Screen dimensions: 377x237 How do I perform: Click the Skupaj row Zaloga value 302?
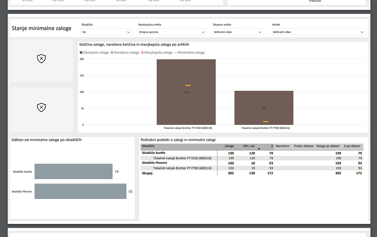point(231,173)
